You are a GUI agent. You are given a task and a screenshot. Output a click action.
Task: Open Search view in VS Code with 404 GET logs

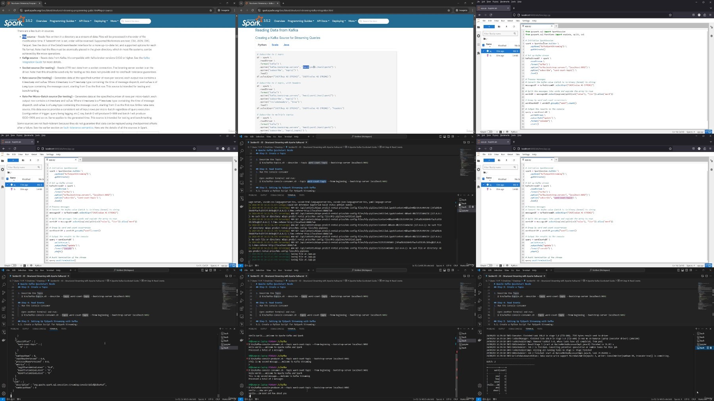point(242,151)
